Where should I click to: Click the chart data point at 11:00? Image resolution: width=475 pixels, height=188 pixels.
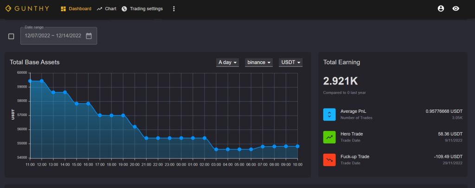coord(30,81)
